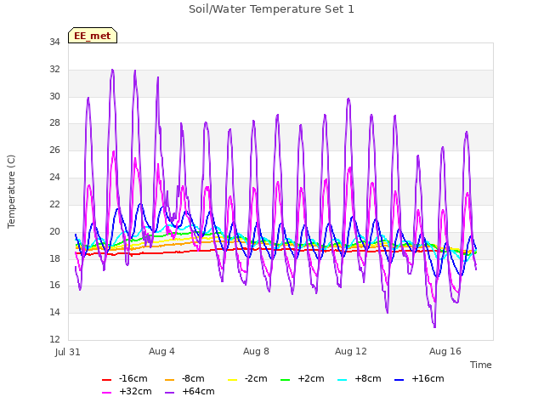
Task: Click the EE_met label badge
Action: click(x=93, y=36)
